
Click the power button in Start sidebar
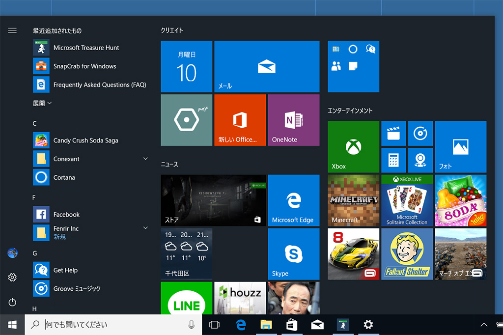coord(12,302)
